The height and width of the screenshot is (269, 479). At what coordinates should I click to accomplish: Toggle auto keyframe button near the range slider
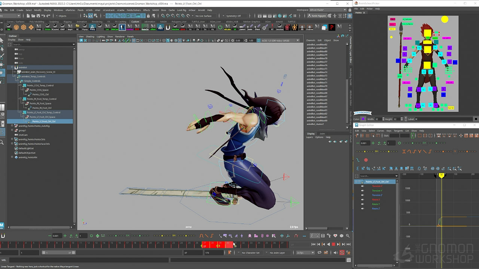pos(342,253)
